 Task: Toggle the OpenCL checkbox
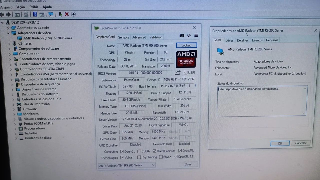(122, 151)
